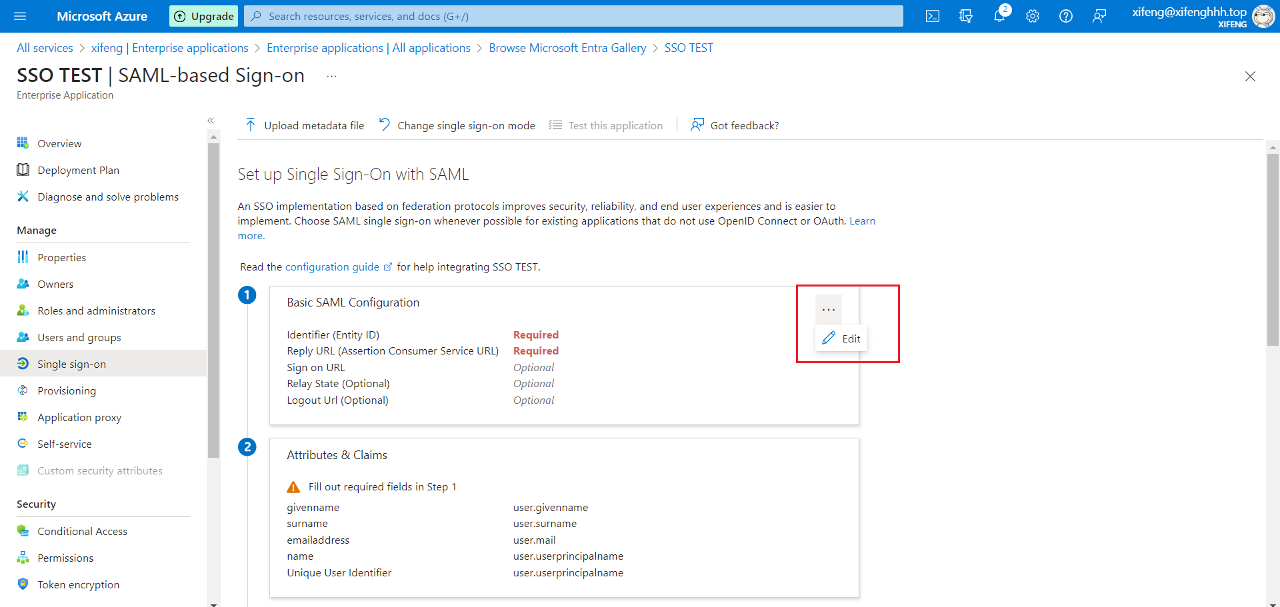Click Edit in the Basic SAML menu
The image size is (1280, 607).
pyautogui.click(x=841, y=338)
